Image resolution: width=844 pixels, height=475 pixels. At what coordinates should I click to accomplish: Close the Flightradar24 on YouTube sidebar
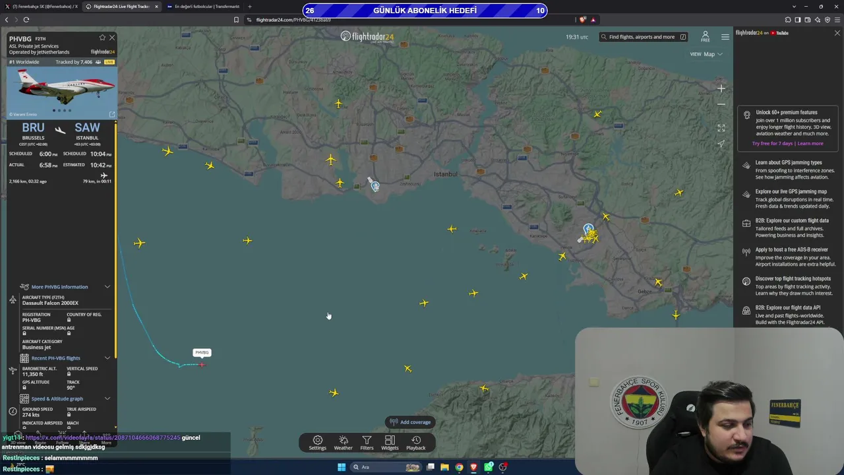tap(837, 33)
